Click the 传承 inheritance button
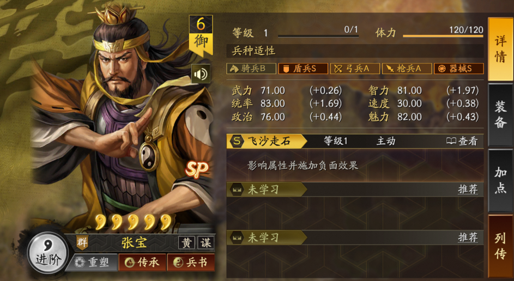514x281 pixels. [142, 262]
